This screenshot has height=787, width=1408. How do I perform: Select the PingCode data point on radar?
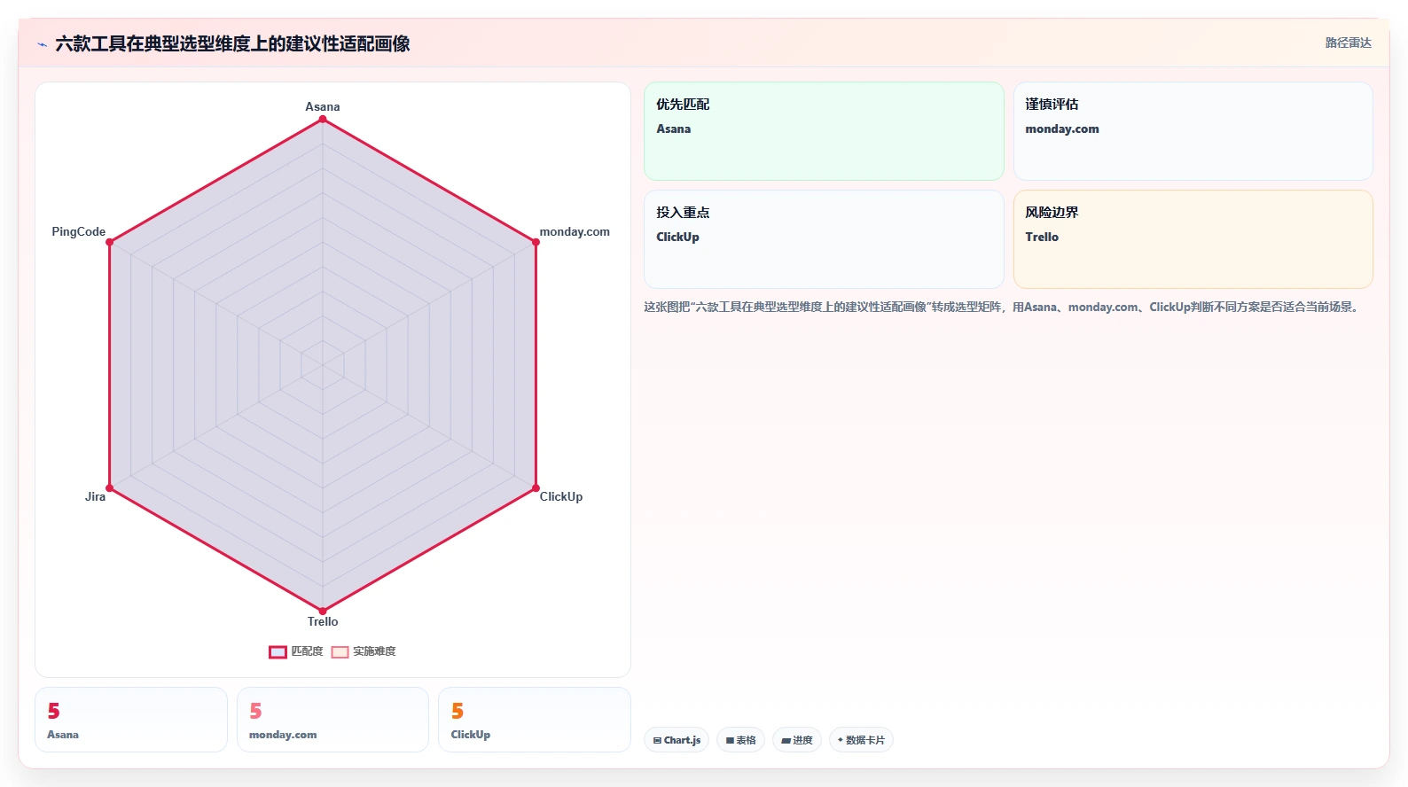tap(110, 242)
